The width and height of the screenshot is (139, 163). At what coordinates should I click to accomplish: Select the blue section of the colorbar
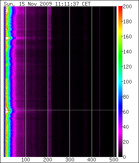click(120, 101)
